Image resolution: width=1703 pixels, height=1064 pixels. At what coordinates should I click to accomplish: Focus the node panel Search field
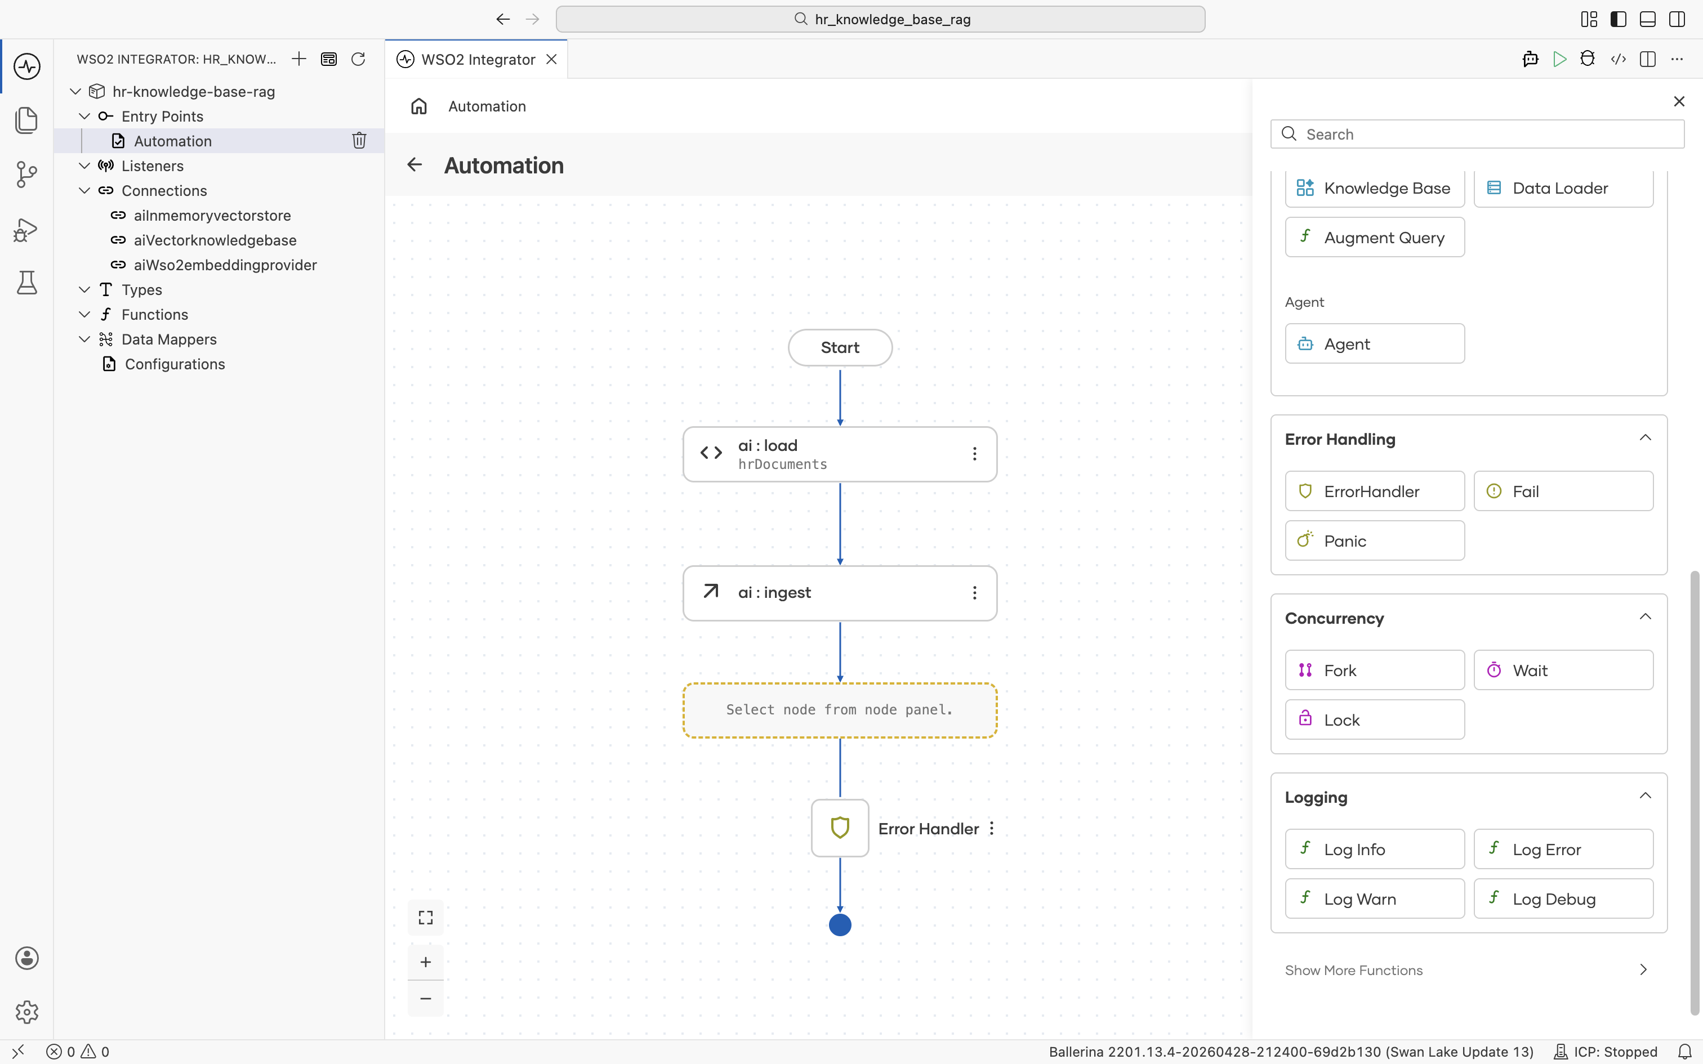click(x=1477, y=134)
